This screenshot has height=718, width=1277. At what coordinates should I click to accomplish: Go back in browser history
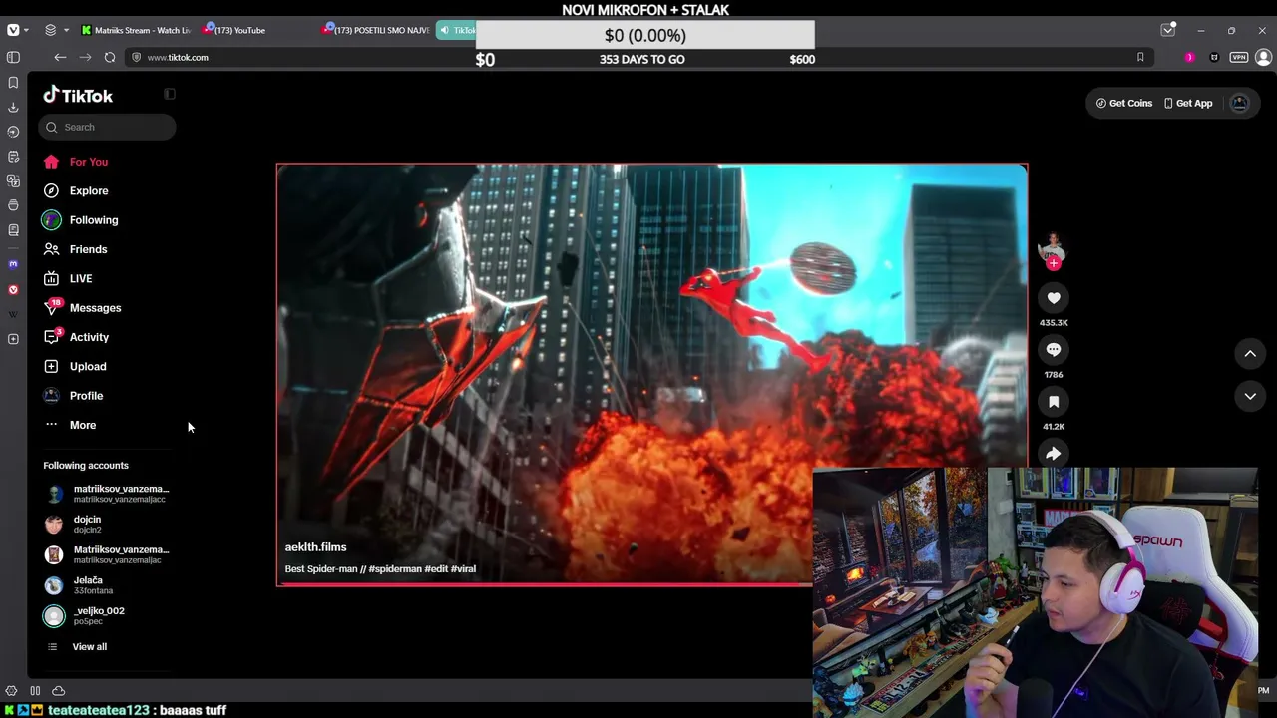(x=60, y=58)
